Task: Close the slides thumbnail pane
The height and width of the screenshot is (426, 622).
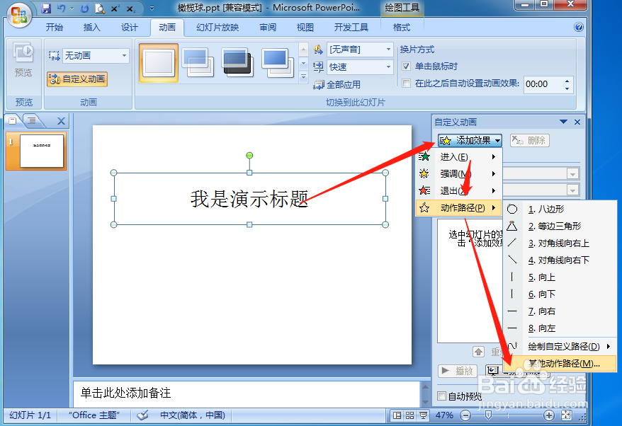Action: tap(61, 121)
